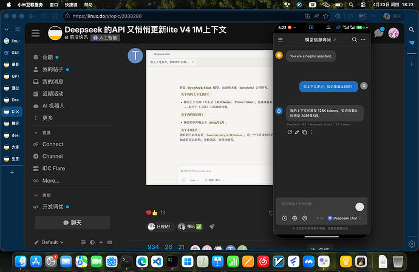The image size is (419, 272).
Task: Open the user profile avatar menu
Action: click(x=393, y=33)
